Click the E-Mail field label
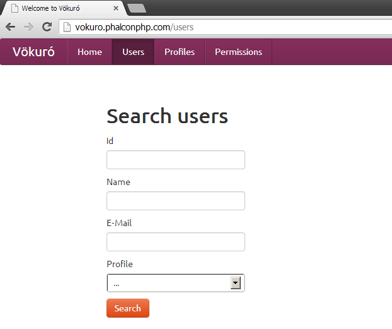 [119, 223]
